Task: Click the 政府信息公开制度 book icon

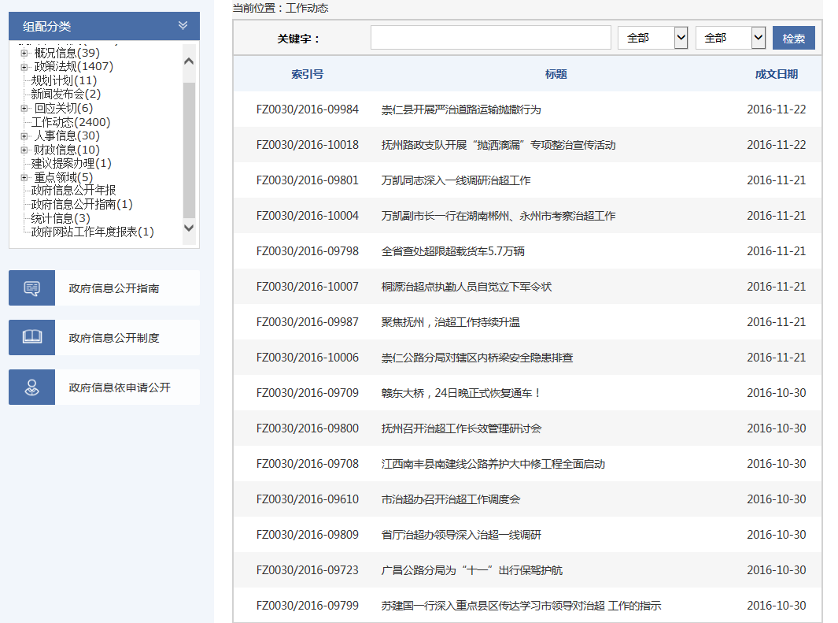Action: coord(31,337)
